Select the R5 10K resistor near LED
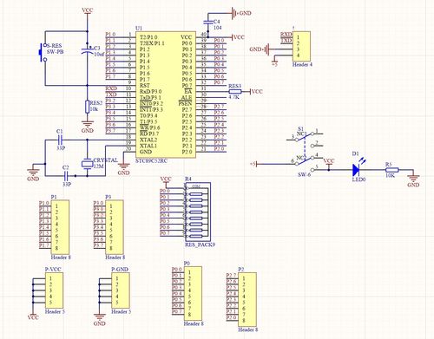 pos(392,170)
